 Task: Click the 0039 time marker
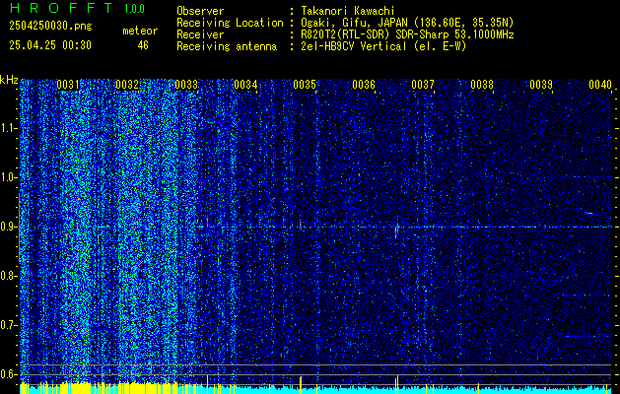click(x=541, y=85)
